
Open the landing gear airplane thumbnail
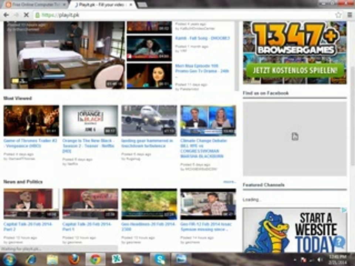pos(149,121)
